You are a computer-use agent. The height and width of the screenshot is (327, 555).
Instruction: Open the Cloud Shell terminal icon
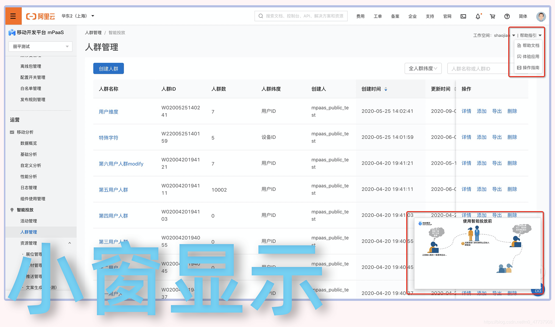coord(463,16)
